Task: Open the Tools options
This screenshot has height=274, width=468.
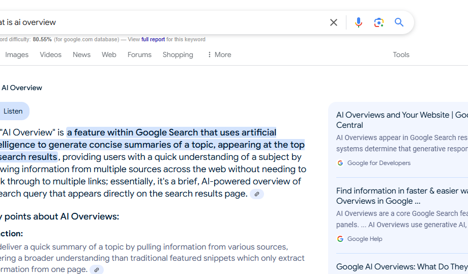Action: pyautogui.click(x=401, y=54)
